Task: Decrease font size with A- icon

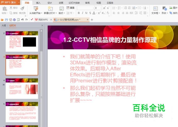Action: 108,8
